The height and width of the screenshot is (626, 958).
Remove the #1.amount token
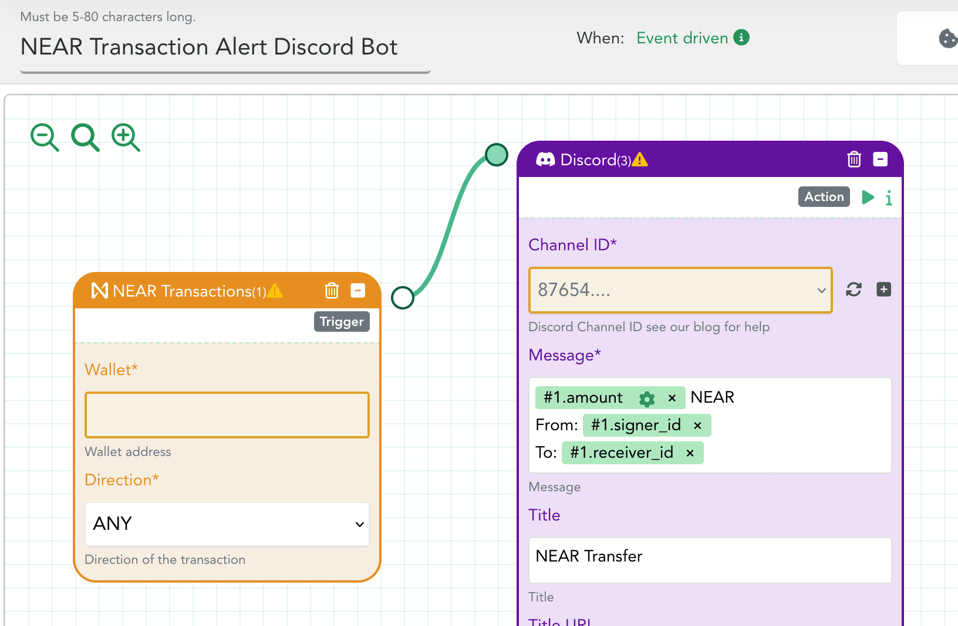pos(672,398)
